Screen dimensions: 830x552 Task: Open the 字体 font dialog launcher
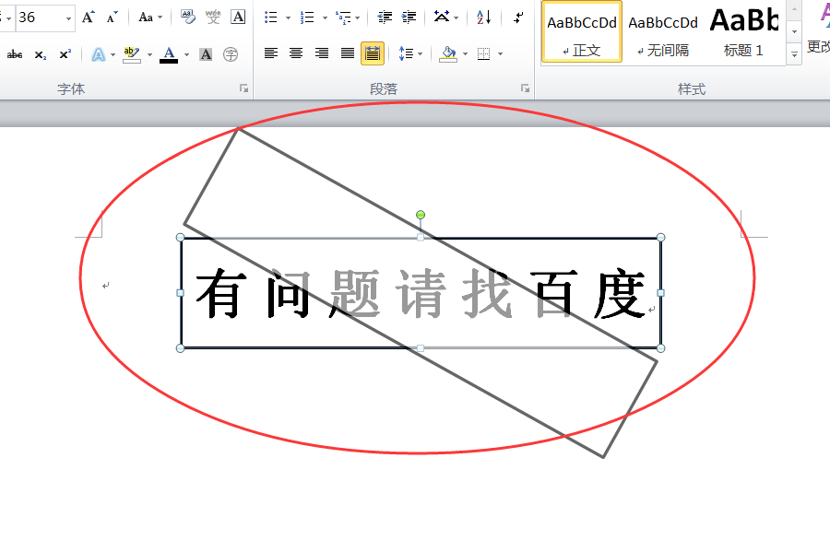click(x=244, y=88)
